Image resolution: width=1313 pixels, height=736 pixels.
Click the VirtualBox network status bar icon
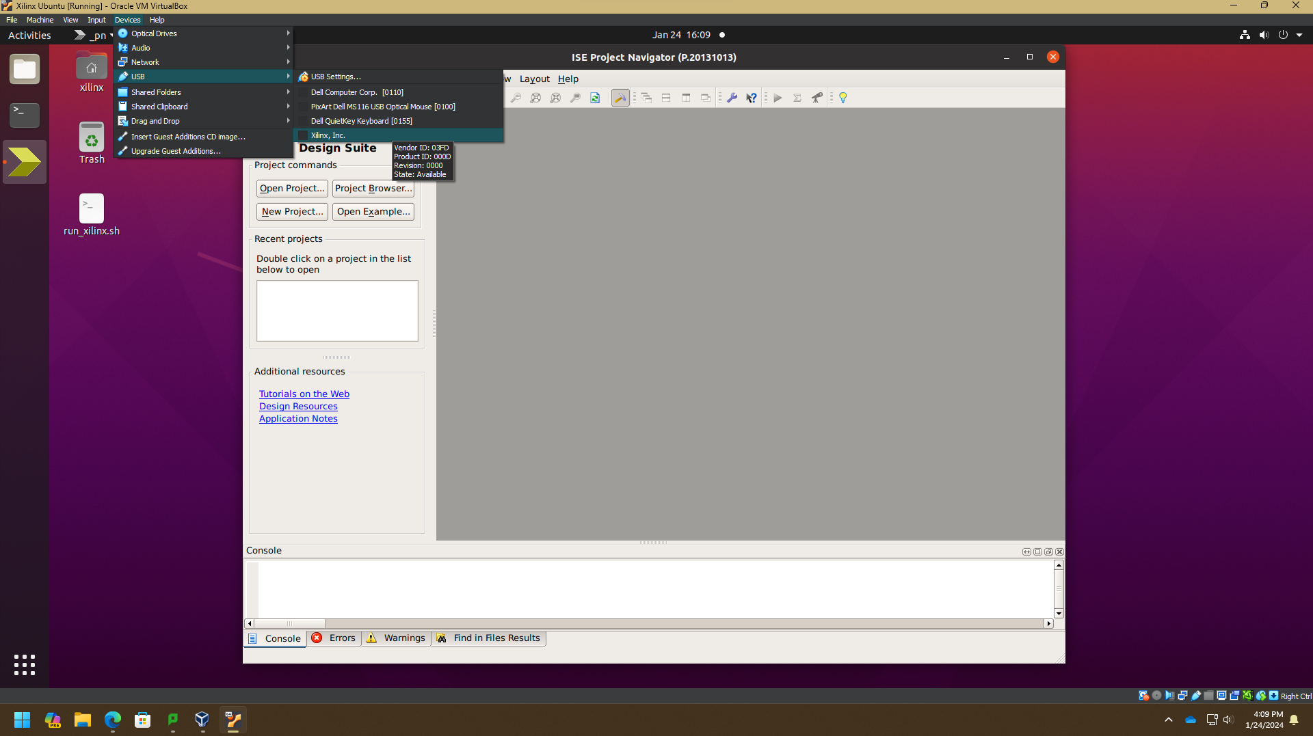pyautogui.click(x=1182, y=696)
